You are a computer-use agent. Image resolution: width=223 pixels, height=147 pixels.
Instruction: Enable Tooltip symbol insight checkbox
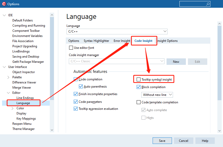[x=138, y=79]
